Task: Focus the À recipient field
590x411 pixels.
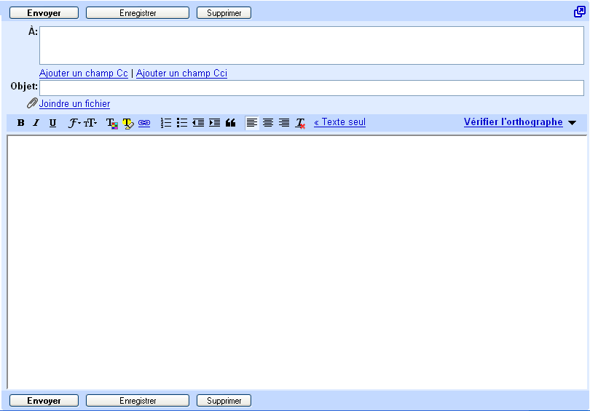Action: click(x=312, y=45)
